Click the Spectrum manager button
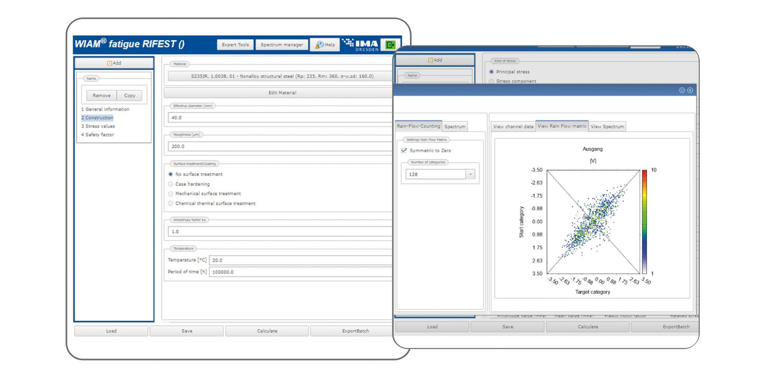Image resolution: width=757 pixels, height=377 pixels. pyautogui.click(x=282, y=45)
